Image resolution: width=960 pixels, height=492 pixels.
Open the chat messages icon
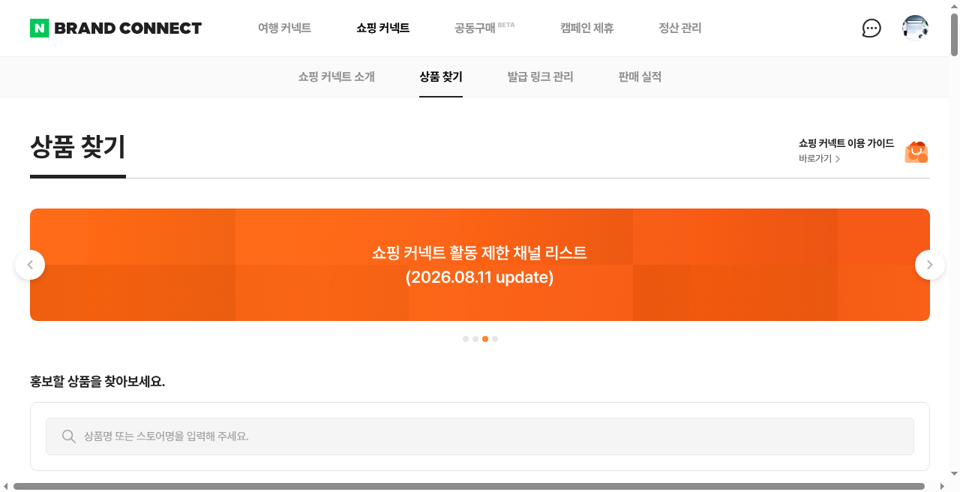click(x=871, y=28)
